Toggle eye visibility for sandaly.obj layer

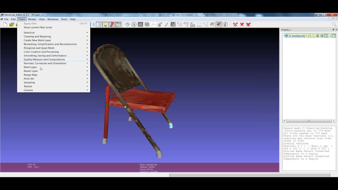coord(287,36)
